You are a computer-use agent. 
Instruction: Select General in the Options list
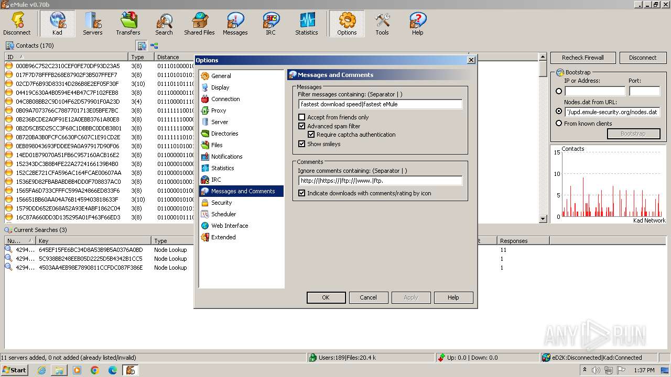[221, 76]
